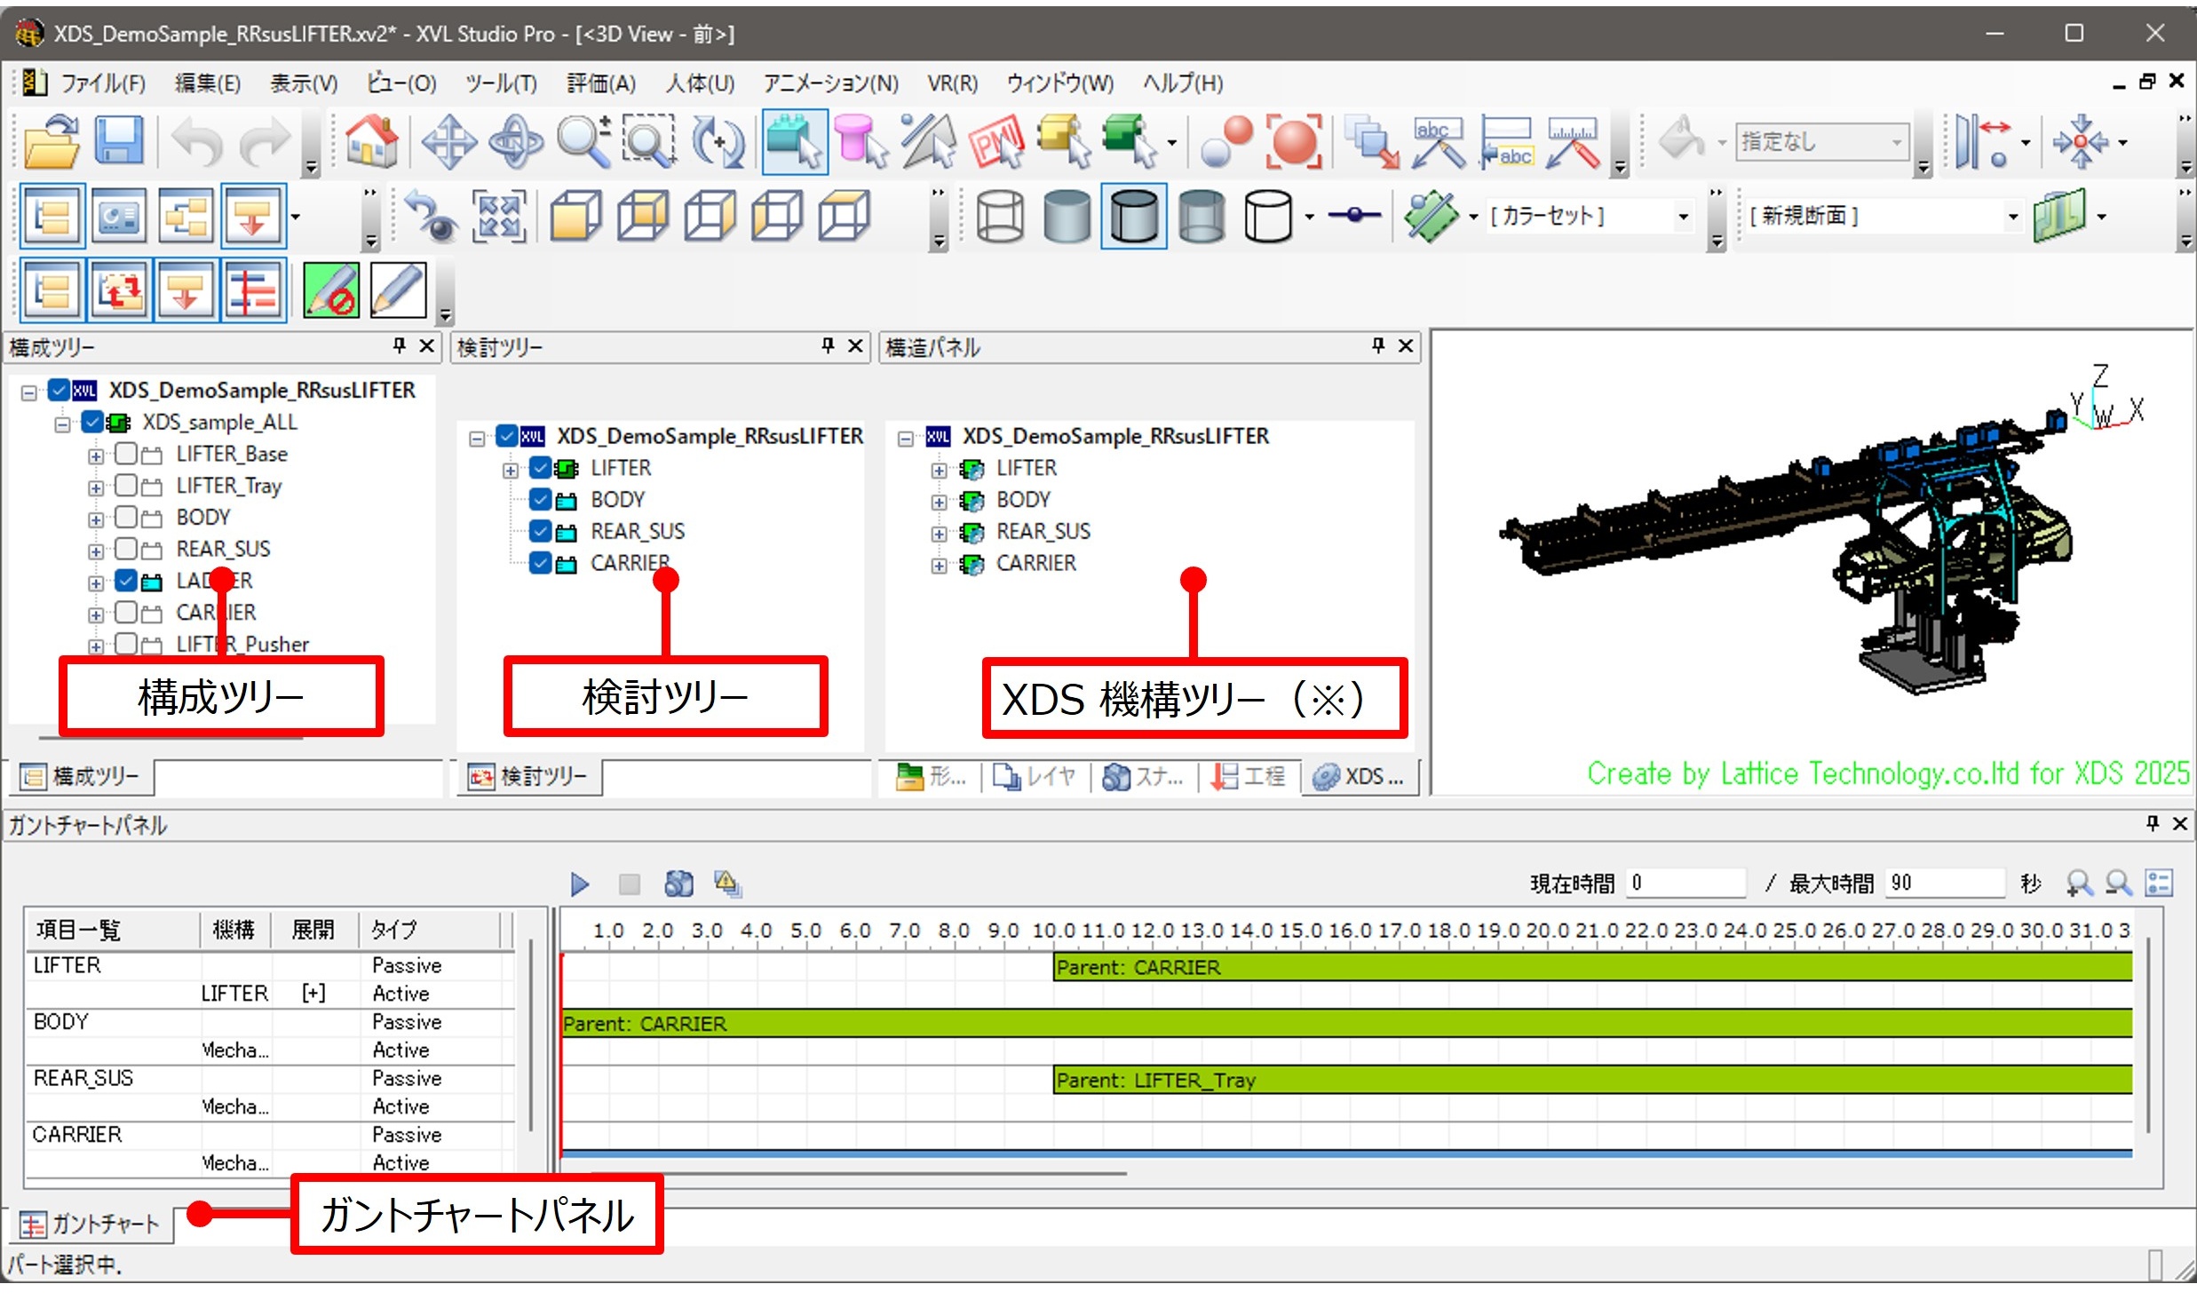Click the [+] expand button for LIFTER
This screenshot has width=2197, height=1300.
(313, 994)
